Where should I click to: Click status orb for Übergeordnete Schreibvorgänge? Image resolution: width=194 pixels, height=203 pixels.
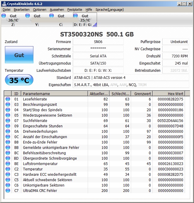pyautogui.click(x=8, y=158)
